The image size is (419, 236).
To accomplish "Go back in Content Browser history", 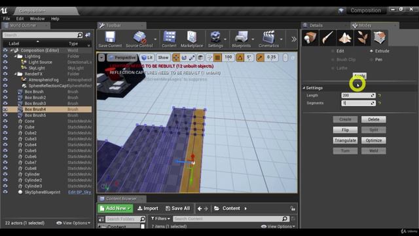I will (200, 208).
